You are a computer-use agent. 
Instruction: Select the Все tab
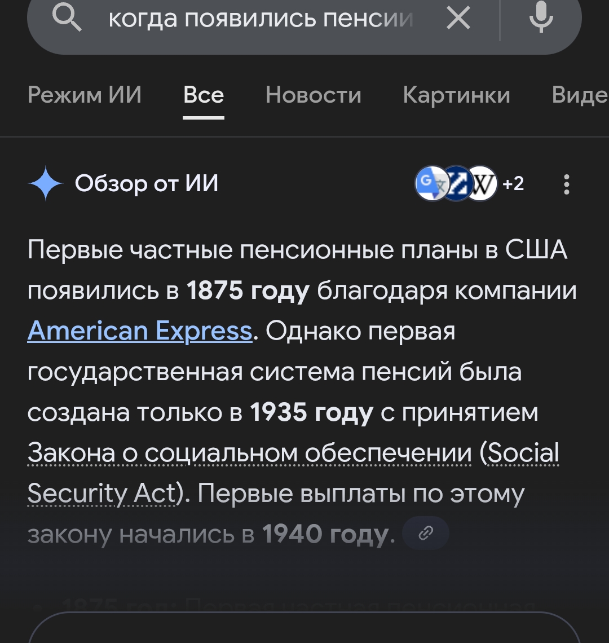[204, 95]
